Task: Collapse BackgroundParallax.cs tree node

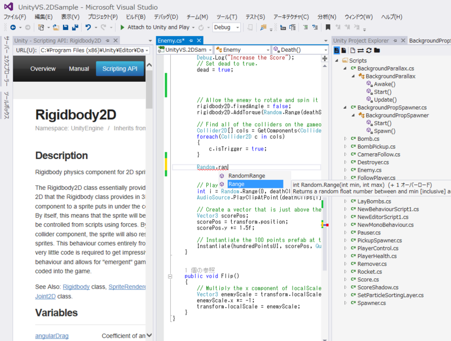Action: point(345,68)
